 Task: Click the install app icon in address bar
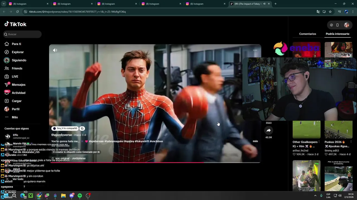(324, 12)
